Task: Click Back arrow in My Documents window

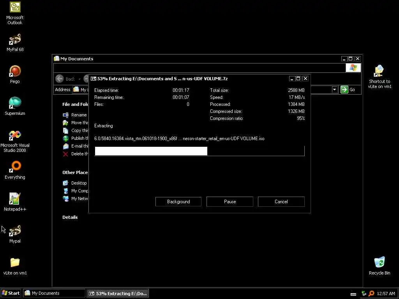Action: click(60, 79)
